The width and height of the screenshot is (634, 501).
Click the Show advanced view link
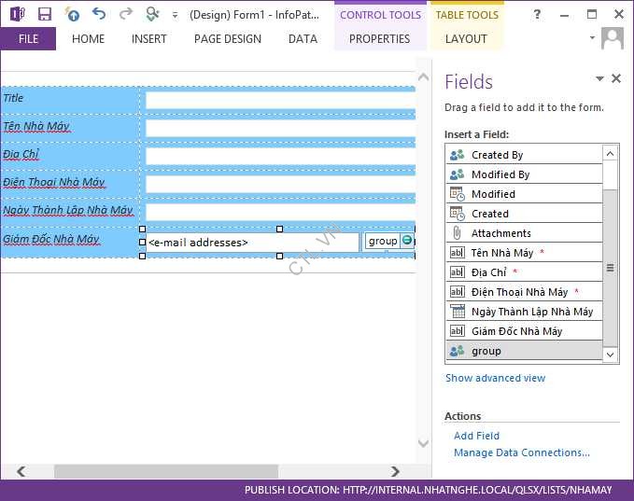[x=495, y=378]
